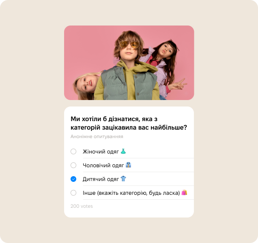
Task: Click the 200 votes counter
Action: [x=82, y=206]
